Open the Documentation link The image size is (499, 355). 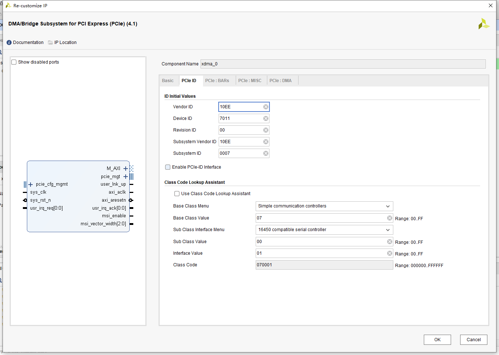tap(28, 43)
